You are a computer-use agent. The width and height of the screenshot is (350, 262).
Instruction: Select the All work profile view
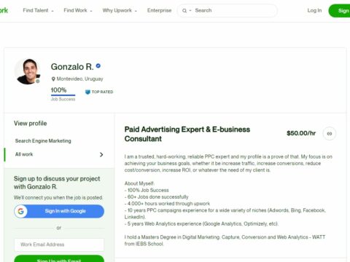click(x=59, y=154)
